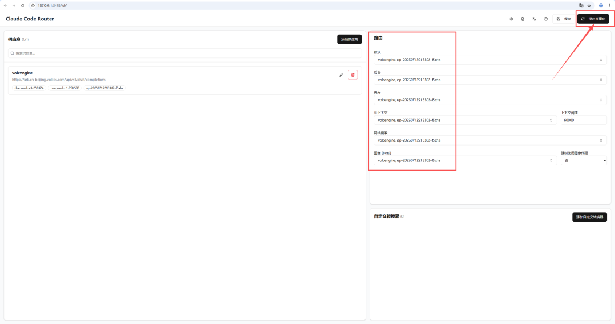Open the 长上下文 long context route dropdown
The height and width of the screenshot is (324, 615).
click(465, 120)
